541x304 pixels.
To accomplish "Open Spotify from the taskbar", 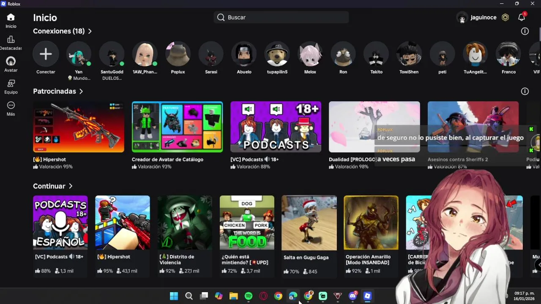I will [x=249, y=296].
